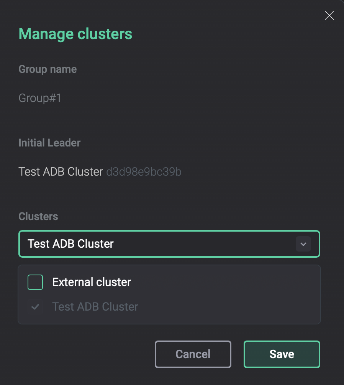
Task: Cancel the Manage clusters dialog
Action: 193,354
